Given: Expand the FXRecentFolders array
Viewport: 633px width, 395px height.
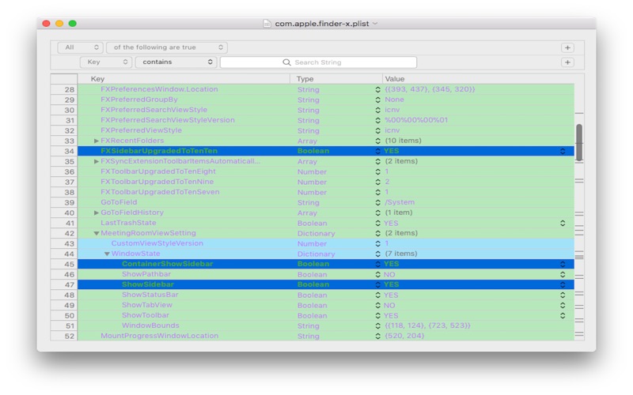Looking at the screenshot, I should click(97, 141).
